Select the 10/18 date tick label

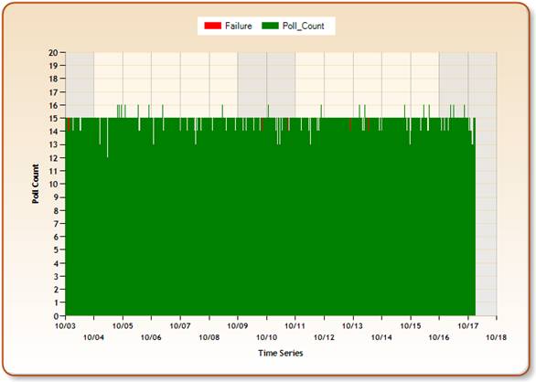coord(497,337)
